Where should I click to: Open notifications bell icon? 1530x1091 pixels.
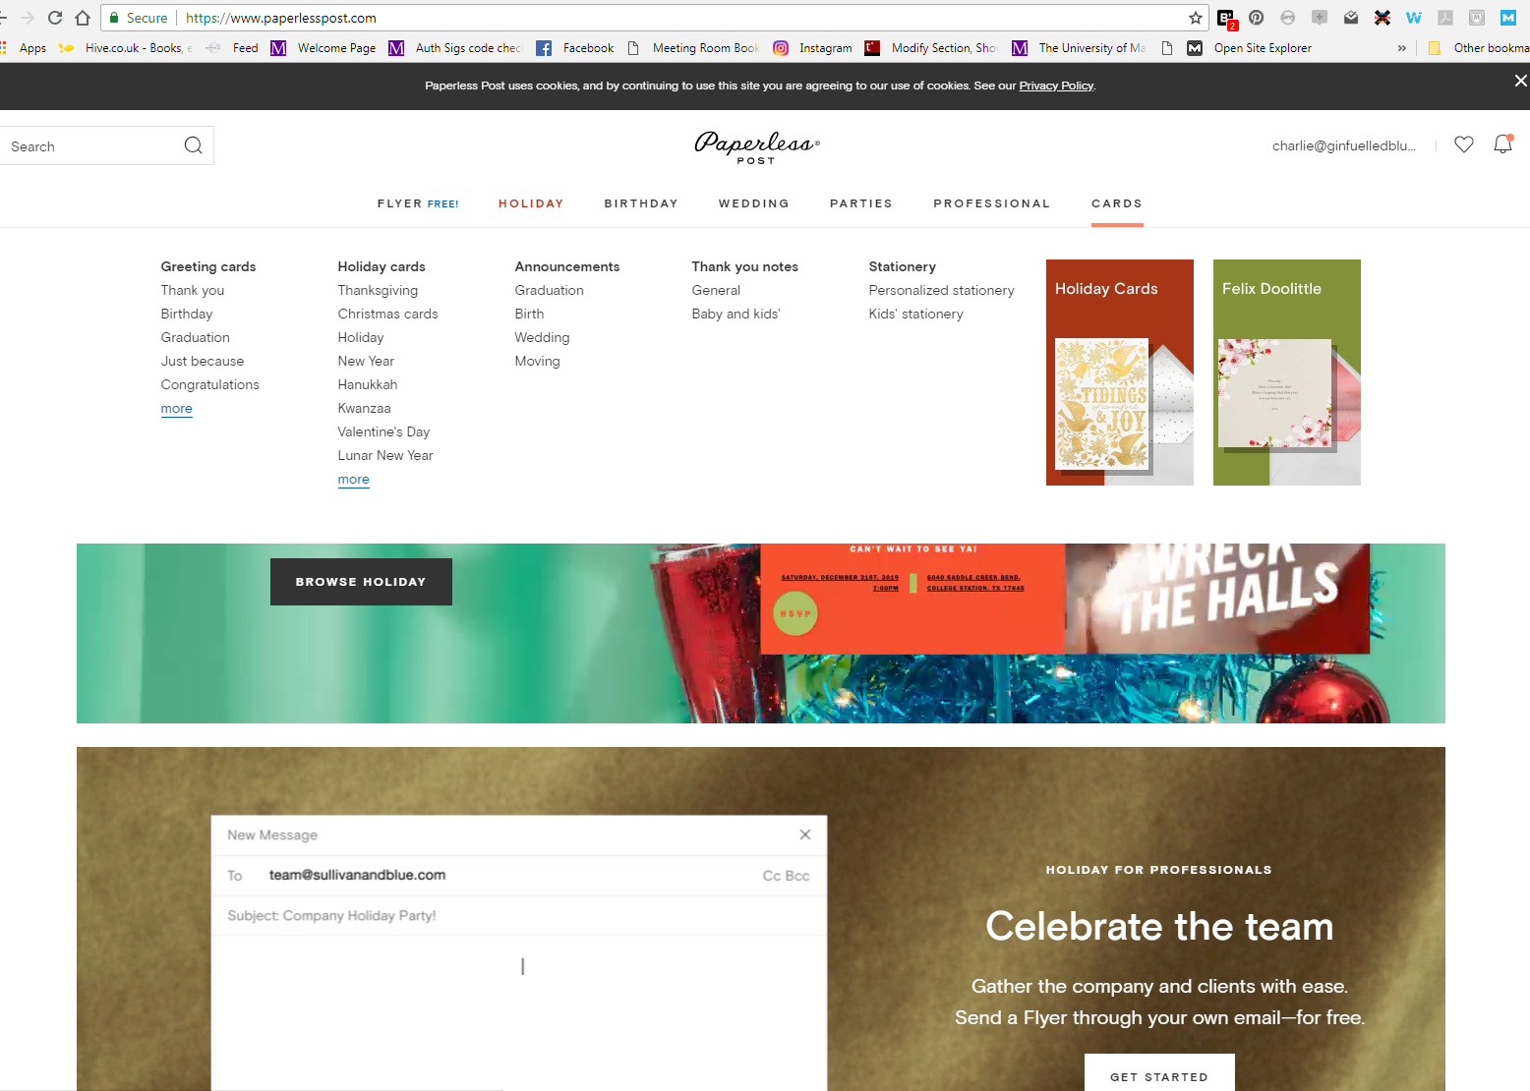(1503, 144)
